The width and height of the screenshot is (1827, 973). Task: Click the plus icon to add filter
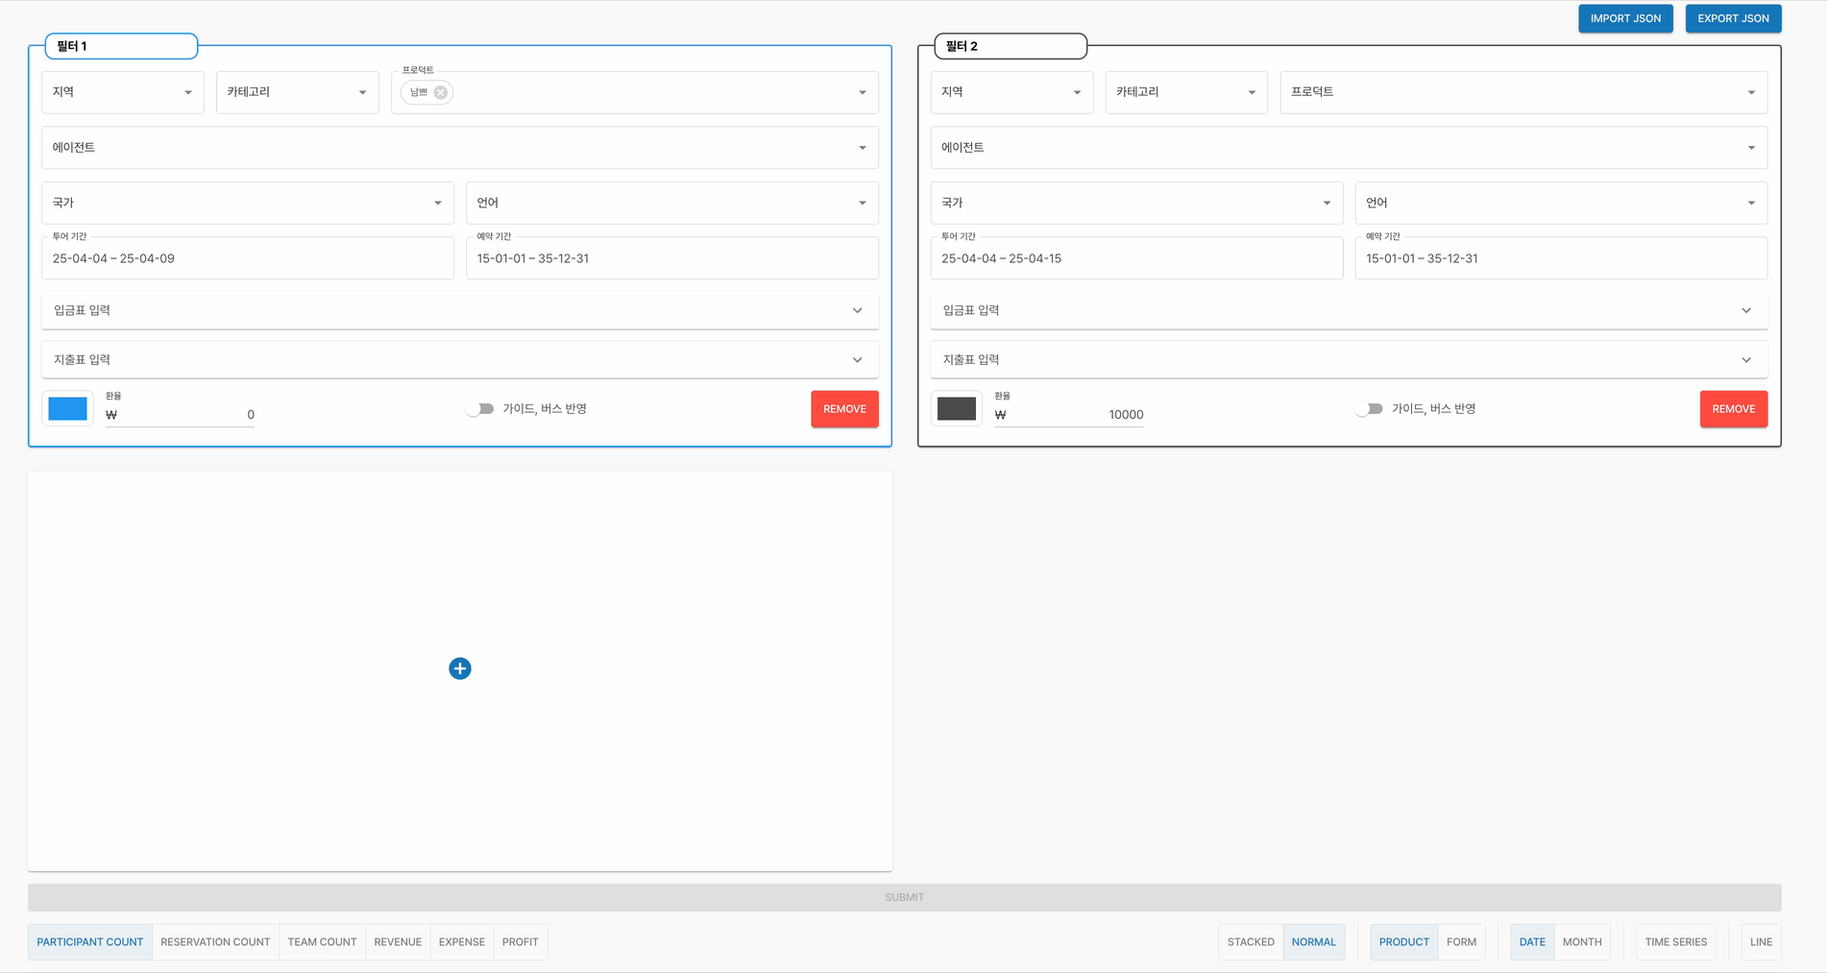point(460,669)
